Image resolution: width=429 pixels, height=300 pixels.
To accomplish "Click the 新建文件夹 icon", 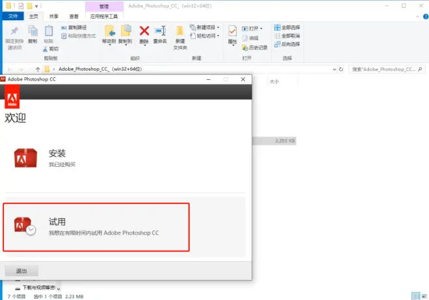I will (180, 31).
